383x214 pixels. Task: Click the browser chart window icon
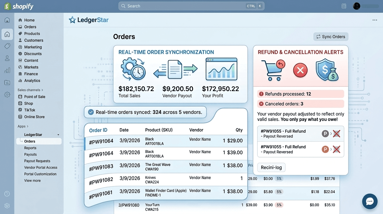coord(221,69)
